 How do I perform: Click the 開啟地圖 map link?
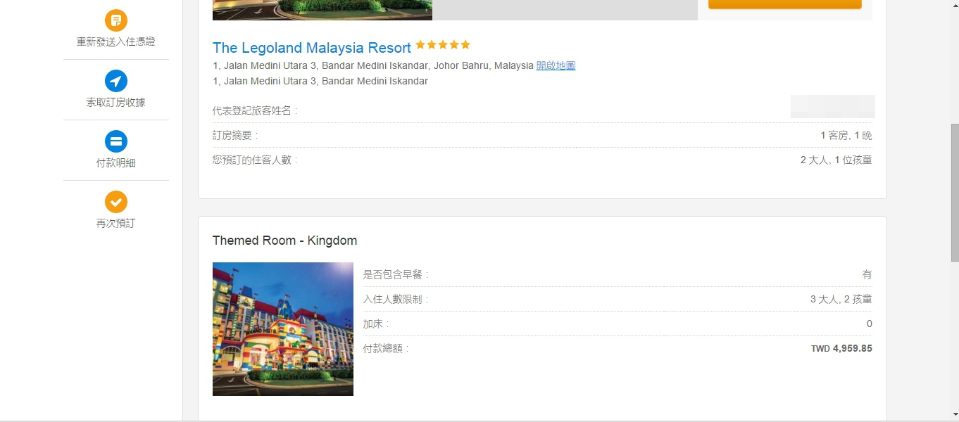(556, 65)
